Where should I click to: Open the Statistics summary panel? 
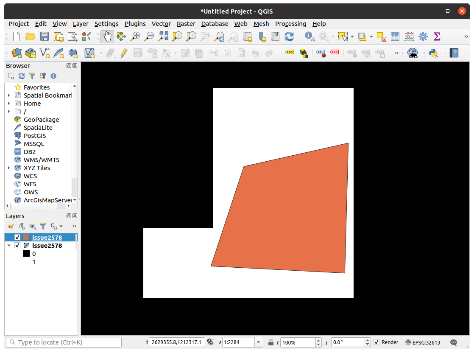[437, 36]
